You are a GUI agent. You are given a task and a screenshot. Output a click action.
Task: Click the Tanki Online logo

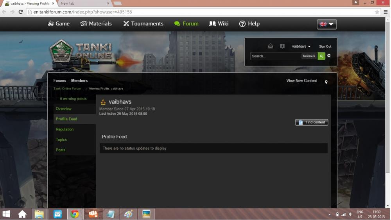[81, 51]
